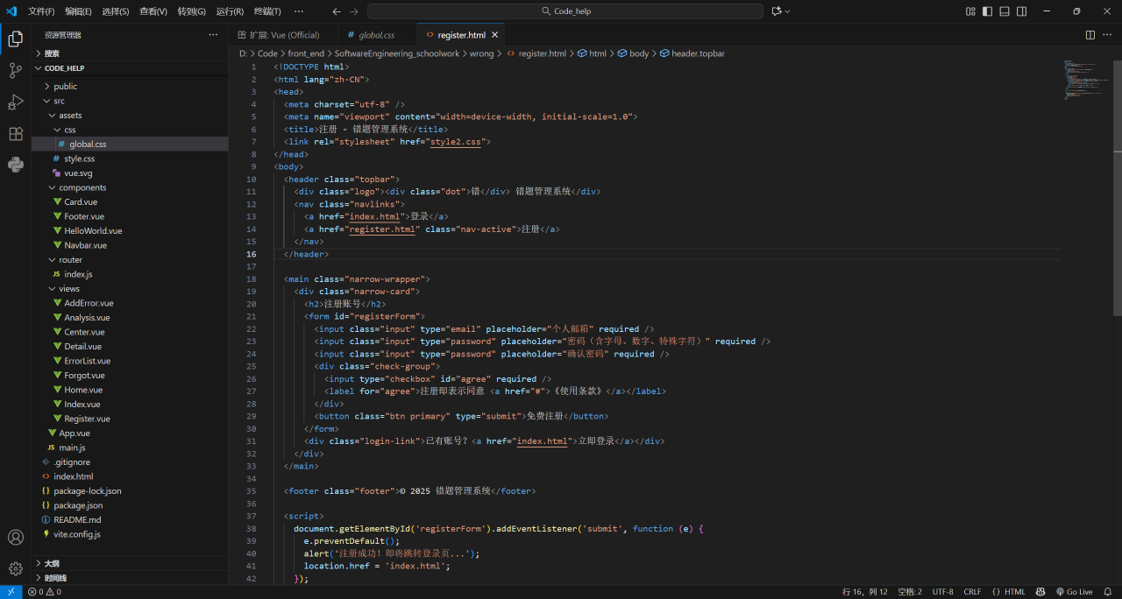The width and height of the screenshot is (1122, 599).
Task: Go back with the navigation arrow
Action: (337, 11)
